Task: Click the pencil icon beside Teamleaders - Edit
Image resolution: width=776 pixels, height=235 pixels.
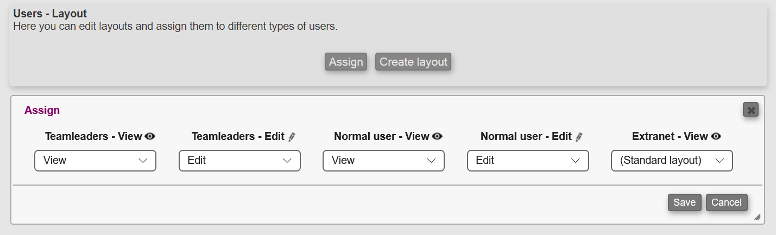Action: [x=292, y=137]
